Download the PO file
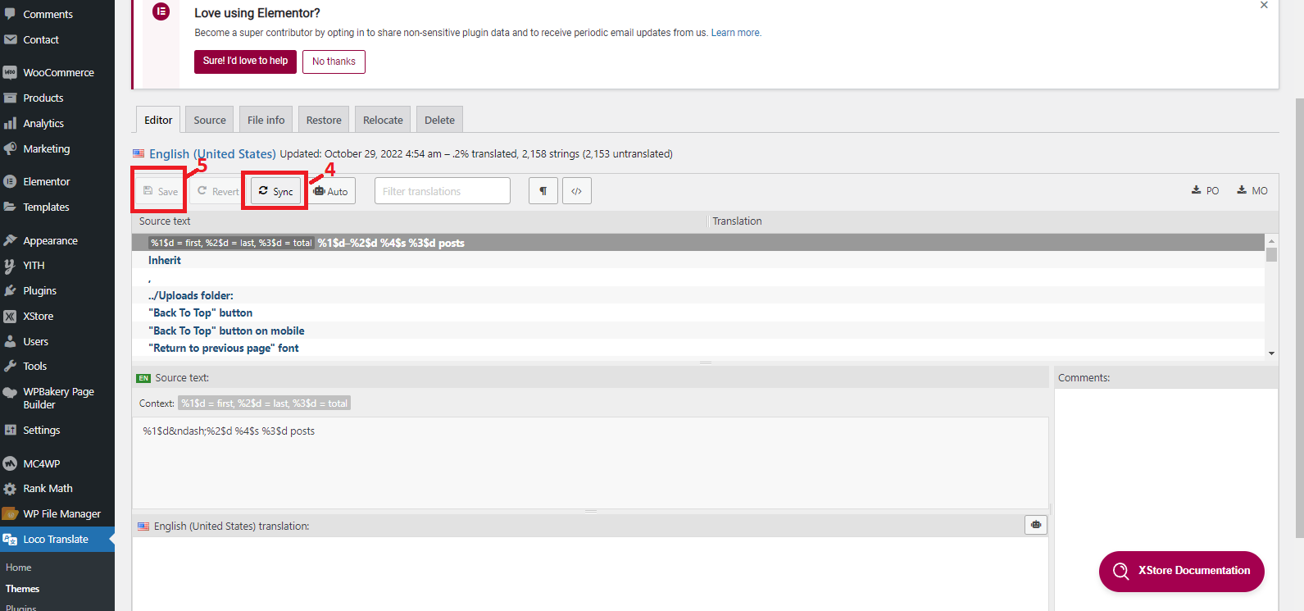The height and width of the screenshot is (611, 1304). pos(1205,190)
